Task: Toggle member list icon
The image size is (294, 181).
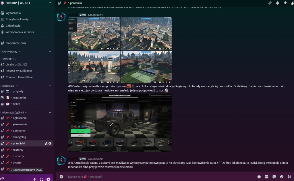Action: [x=292, y=3]
